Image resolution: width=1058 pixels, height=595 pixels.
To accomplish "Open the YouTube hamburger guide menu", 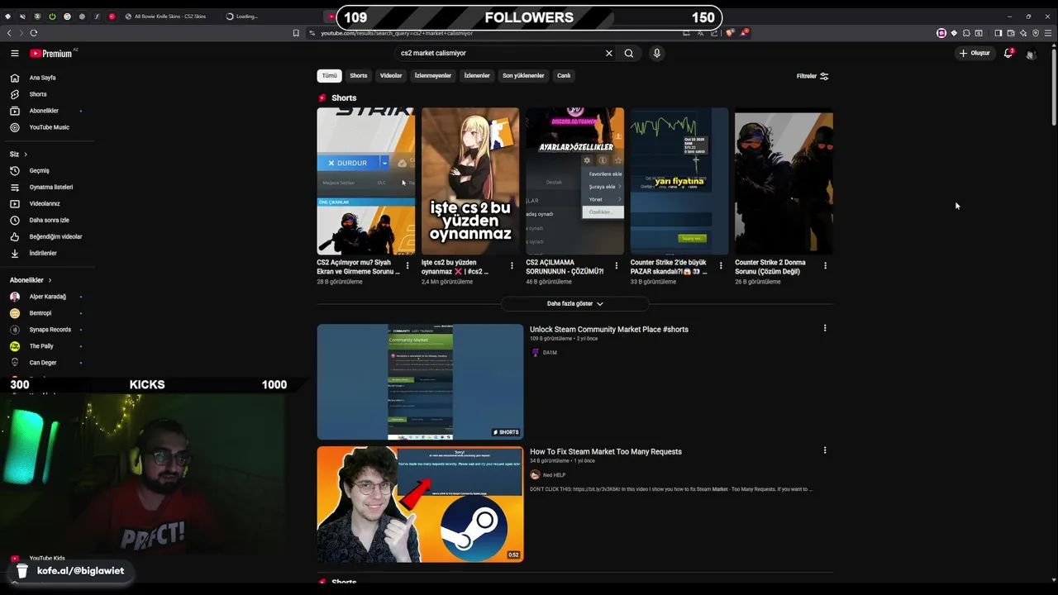I will pyautogui.click(x=14, y=53).
